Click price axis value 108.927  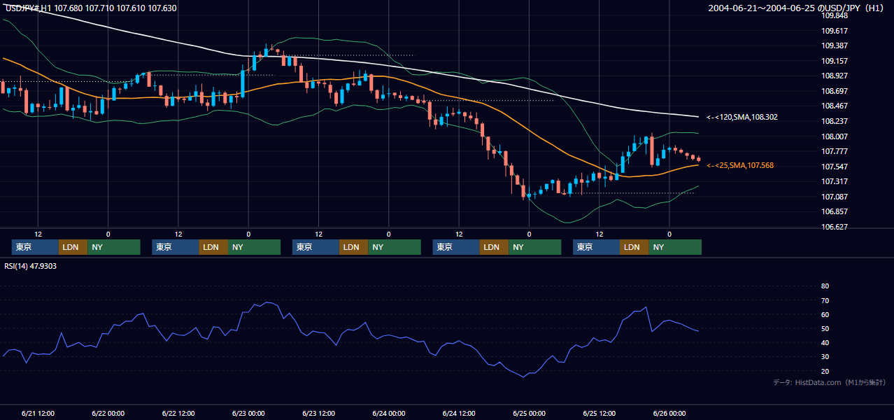point(835,76)
